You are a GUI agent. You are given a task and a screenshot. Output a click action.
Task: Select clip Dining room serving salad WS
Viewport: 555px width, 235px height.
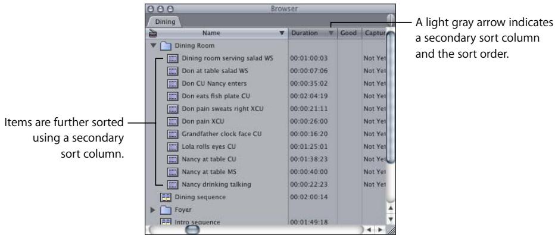tap(227, 58)
